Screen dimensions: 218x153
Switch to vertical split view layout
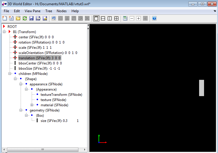click(110, 18)
